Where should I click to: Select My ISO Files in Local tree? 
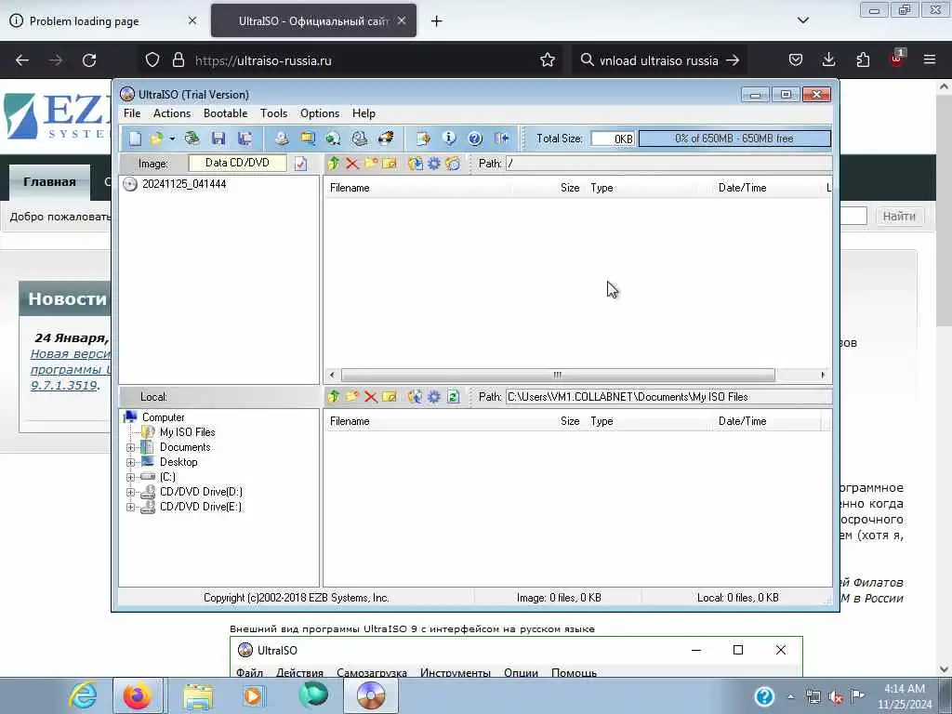click(x=188, y=432)
